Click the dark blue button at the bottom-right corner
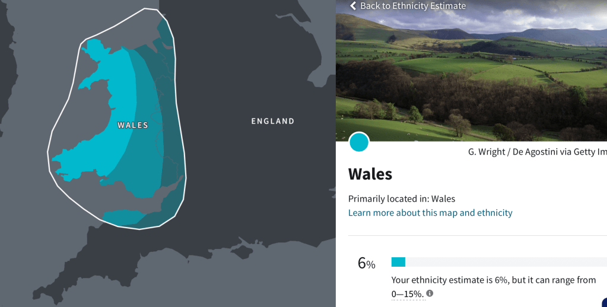 (x=604, y=302)
